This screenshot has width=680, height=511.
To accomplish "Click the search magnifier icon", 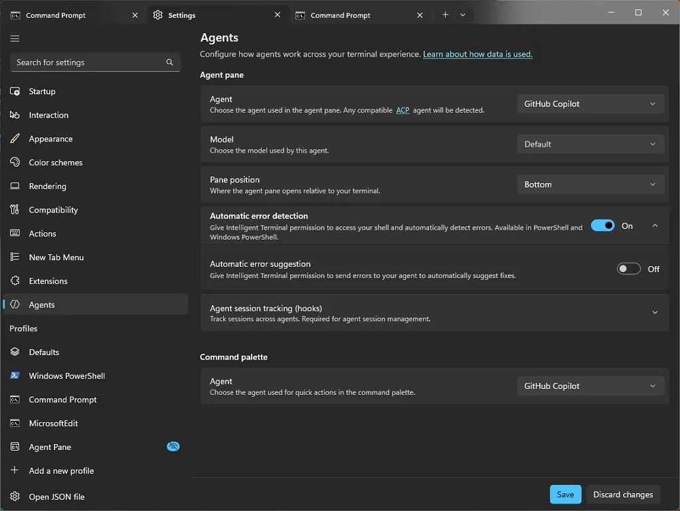I will tap(169, 62).
